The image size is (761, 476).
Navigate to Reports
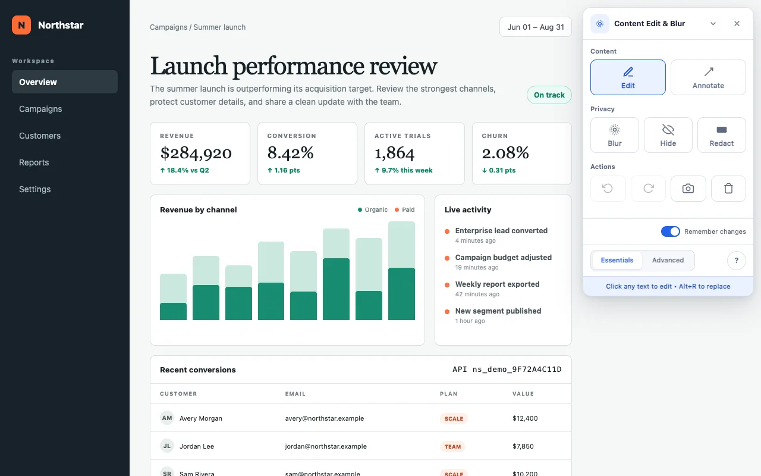point(65,162)
